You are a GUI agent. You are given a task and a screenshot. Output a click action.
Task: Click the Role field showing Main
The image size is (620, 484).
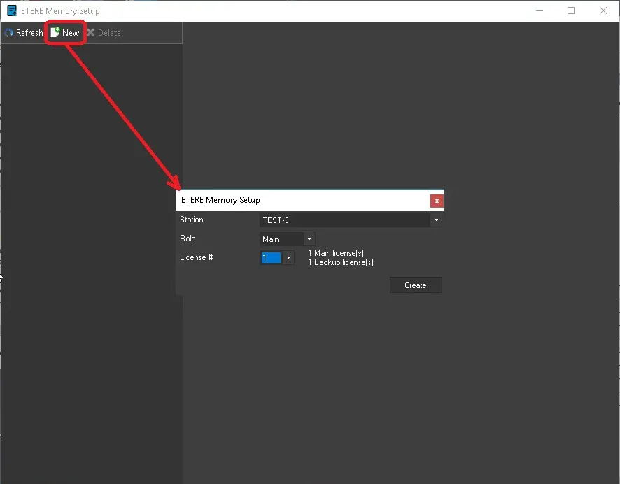click(x=281, y=239)
